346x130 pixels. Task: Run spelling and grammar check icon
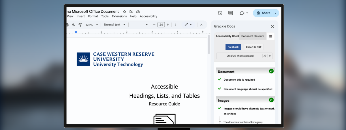point(74,25)
